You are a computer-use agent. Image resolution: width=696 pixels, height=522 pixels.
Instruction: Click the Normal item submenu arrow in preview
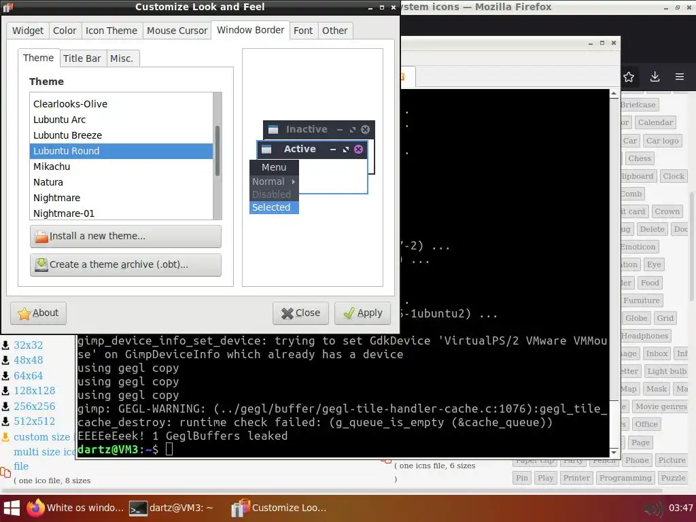pyautogui.click(x=294, y=181)
